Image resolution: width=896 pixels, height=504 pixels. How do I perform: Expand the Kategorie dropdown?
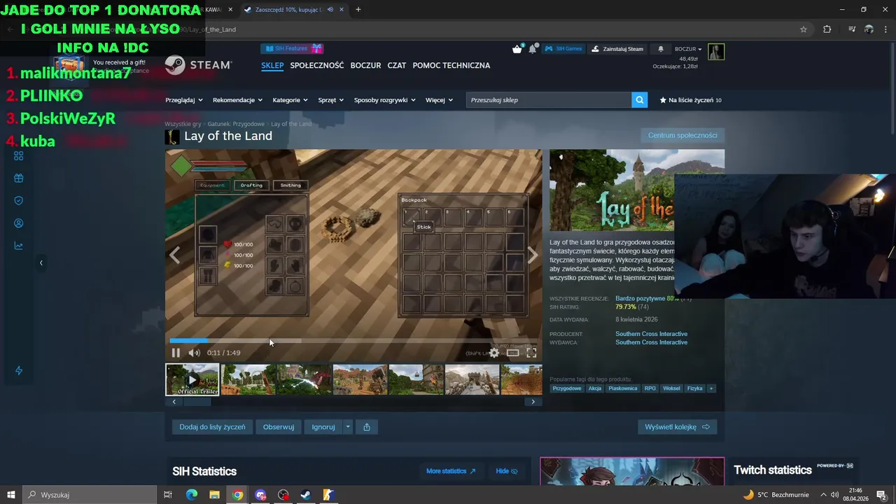pos(290,100)
